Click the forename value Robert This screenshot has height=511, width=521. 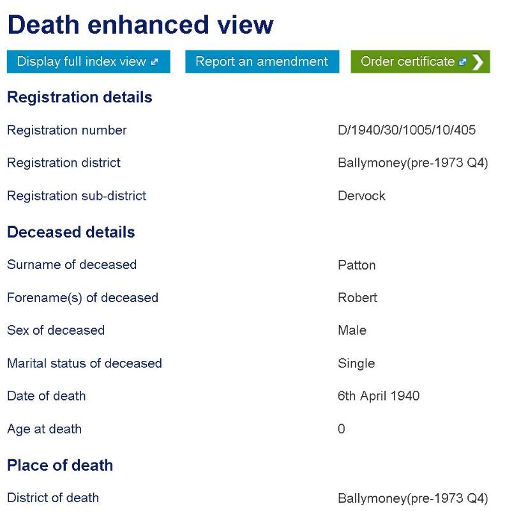358,298
